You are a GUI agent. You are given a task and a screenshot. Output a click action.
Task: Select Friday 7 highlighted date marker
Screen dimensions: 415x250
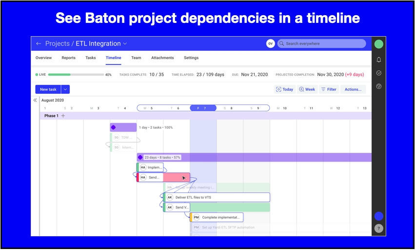[203, 108]
